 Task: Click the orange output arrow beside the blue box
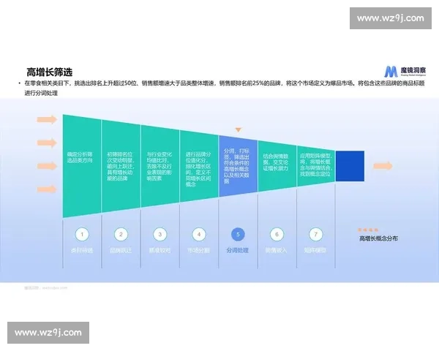383,166
